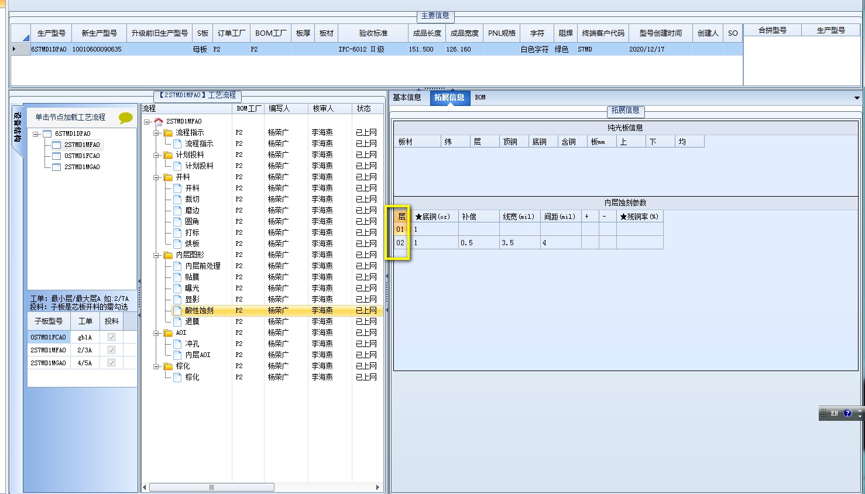This screenshot has width=865, height=494.
Task: Collapse the 棕化 folder expander
Action: coord(157,366)
